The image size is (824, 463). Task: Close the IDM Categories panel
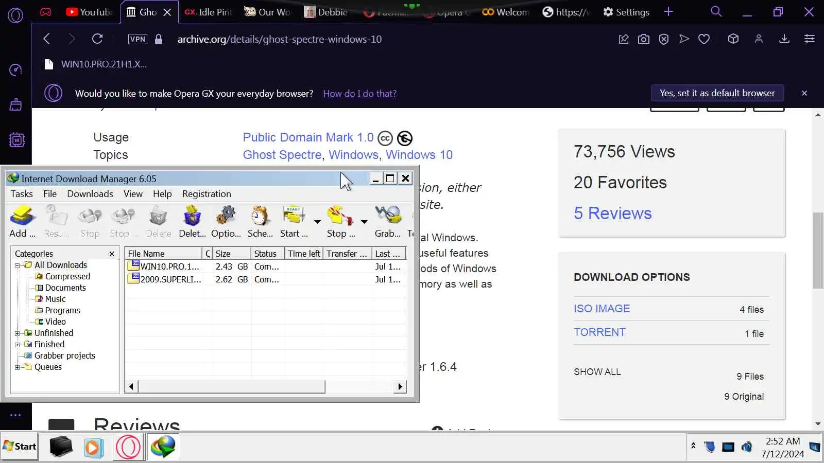[x=112, y=254]
